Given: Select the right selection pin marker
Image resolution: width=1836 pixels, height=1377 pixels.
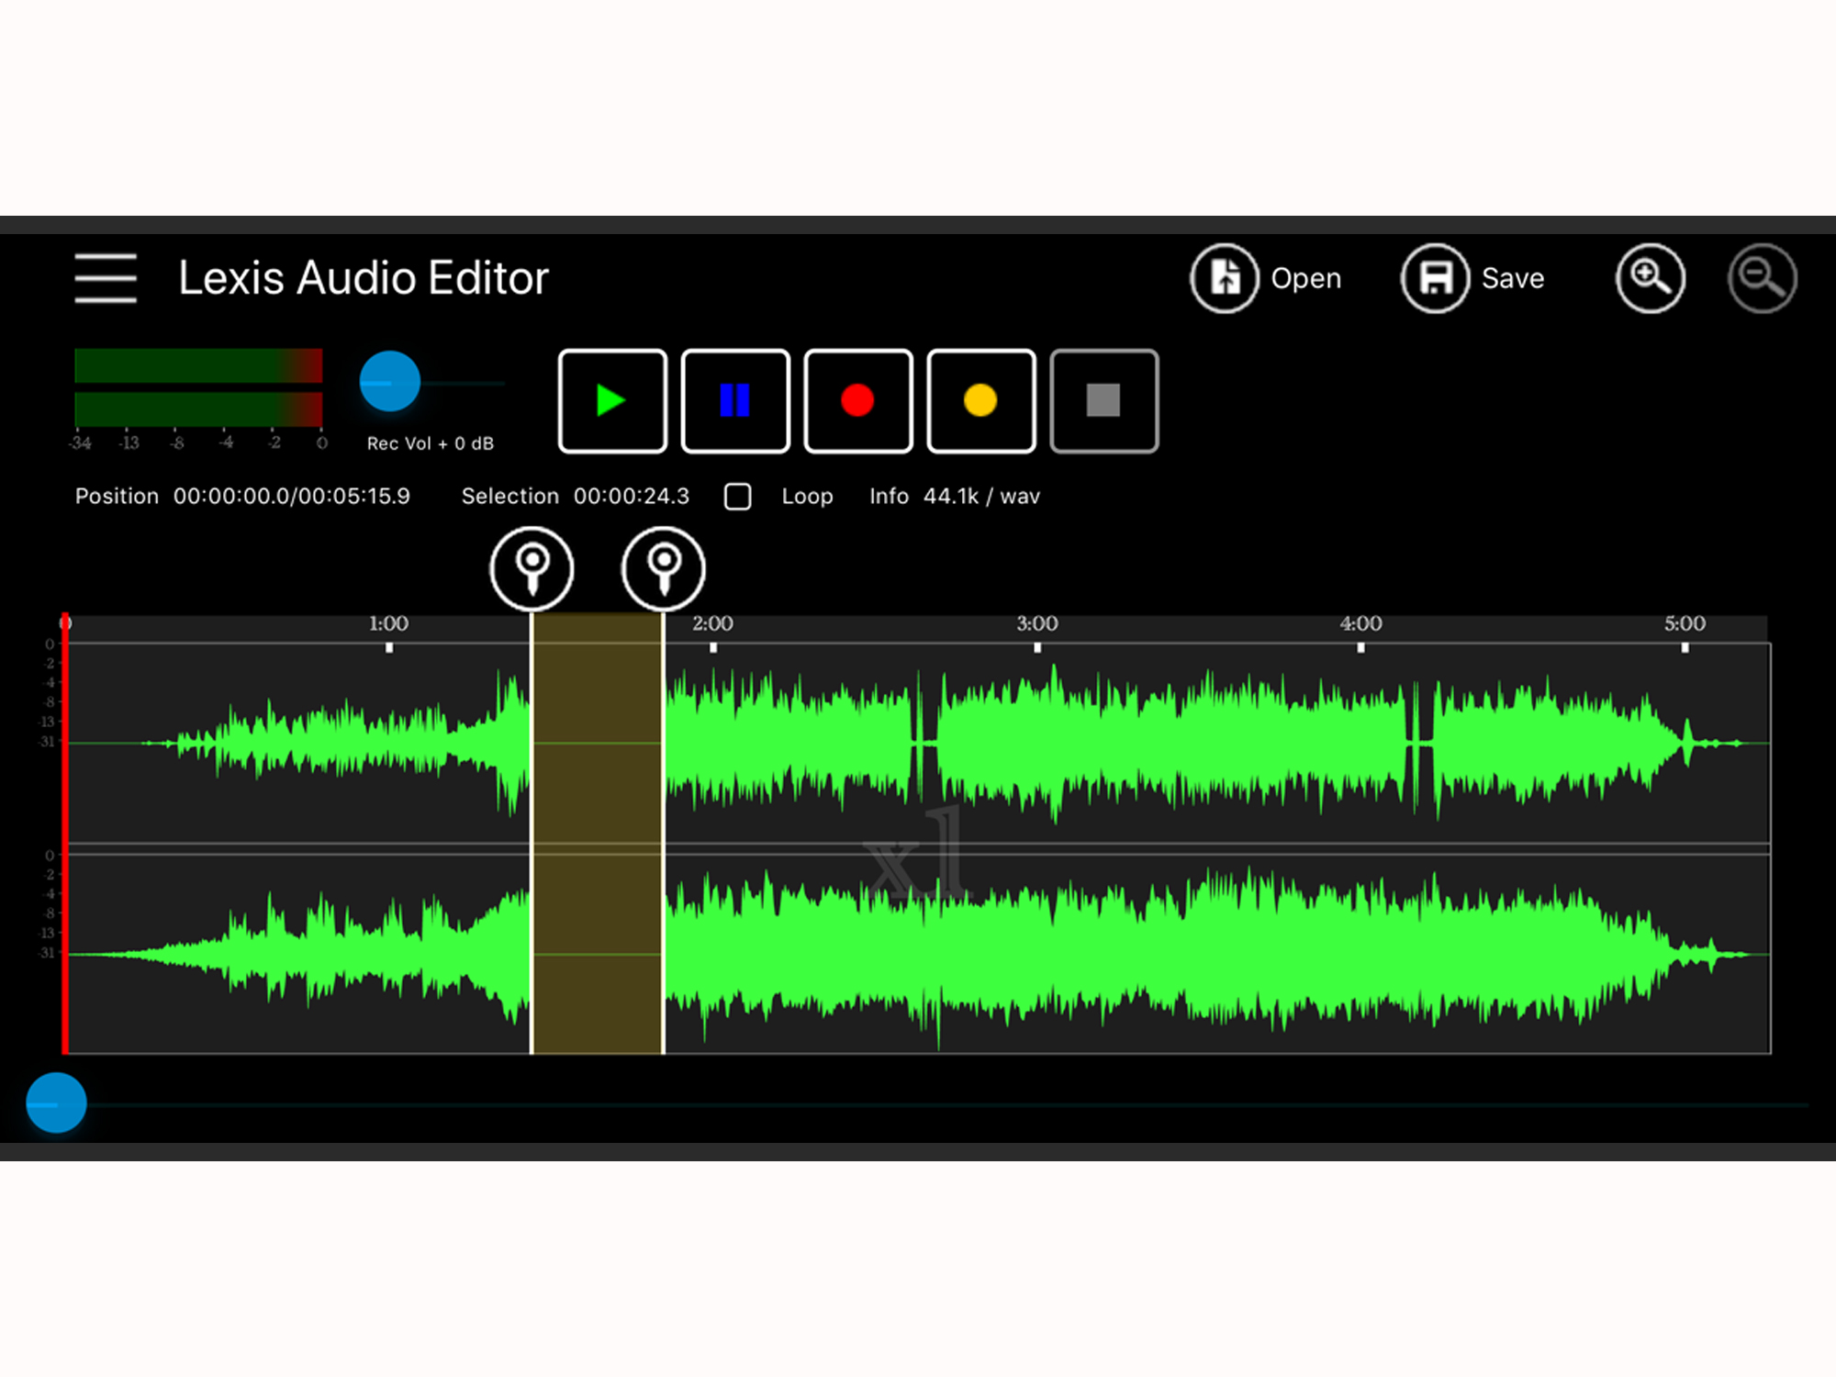Looking at the screenshot, I should 664,569.
